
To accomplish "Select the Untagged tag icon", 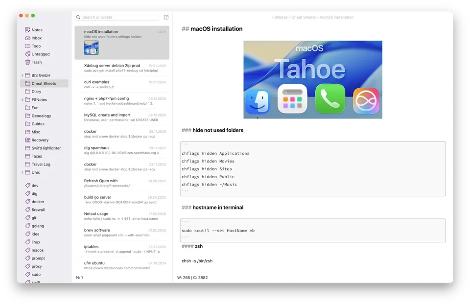I will tap(27, 54).
